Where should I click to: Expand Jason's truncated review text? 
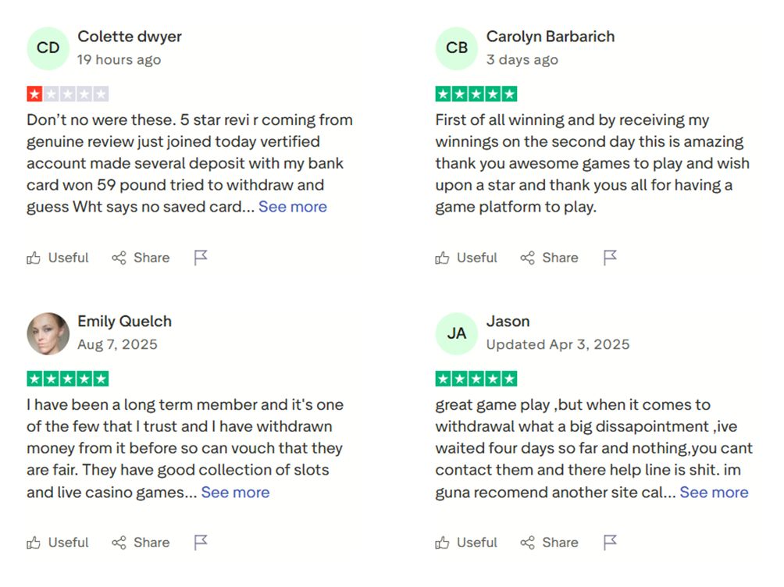(715, 492)
